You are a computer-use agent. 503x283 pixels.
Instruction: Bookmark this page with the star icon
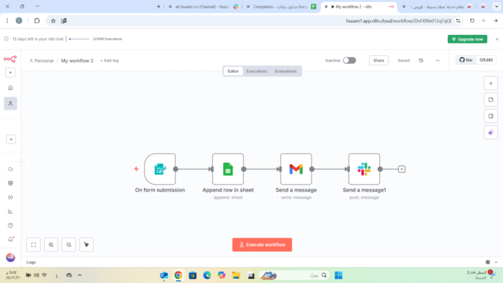[x=53, y=21]
